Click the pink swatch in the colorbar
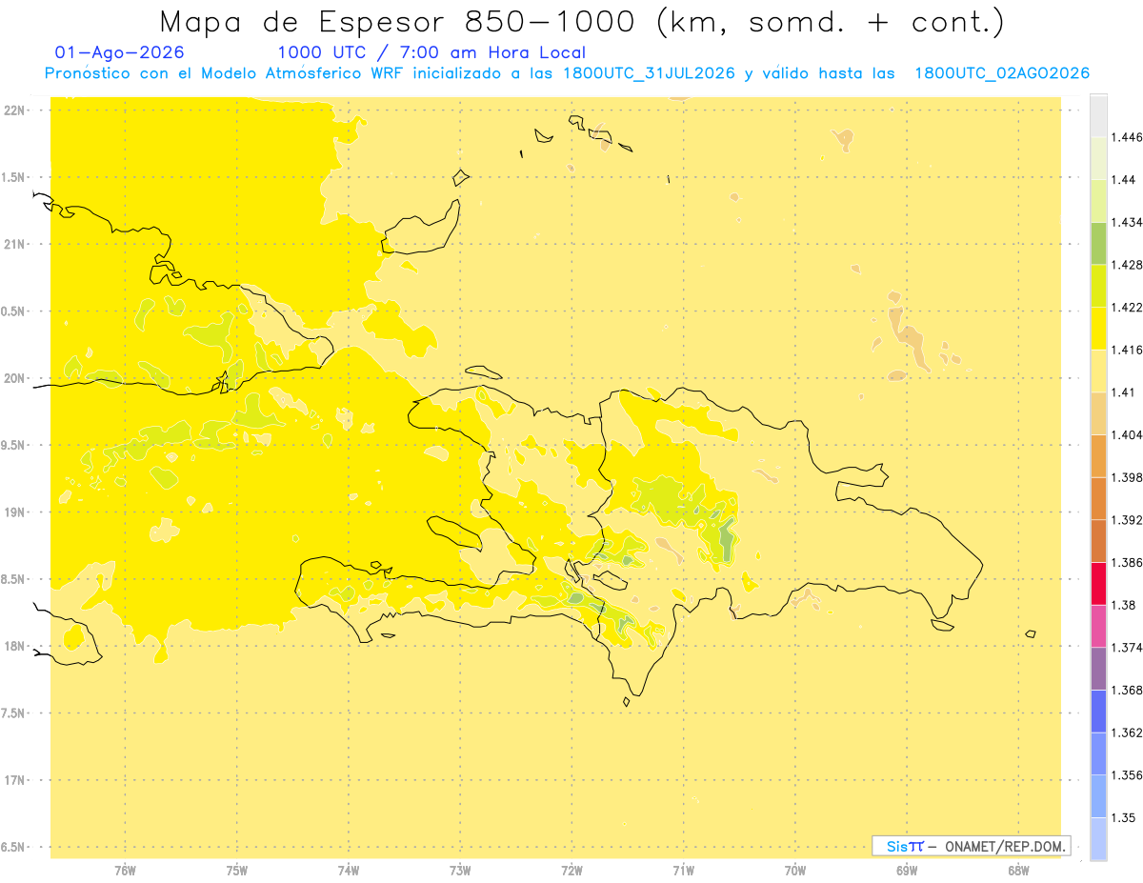 point(1098,626)
